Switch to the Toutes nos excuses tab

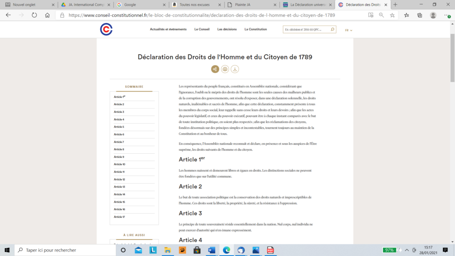196,4
